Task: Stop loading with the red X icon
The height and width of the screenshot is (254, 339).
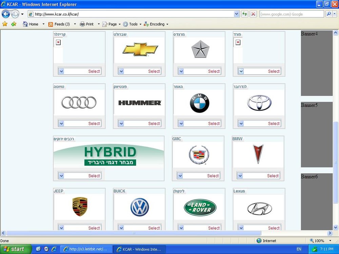Action: (253, 14)
